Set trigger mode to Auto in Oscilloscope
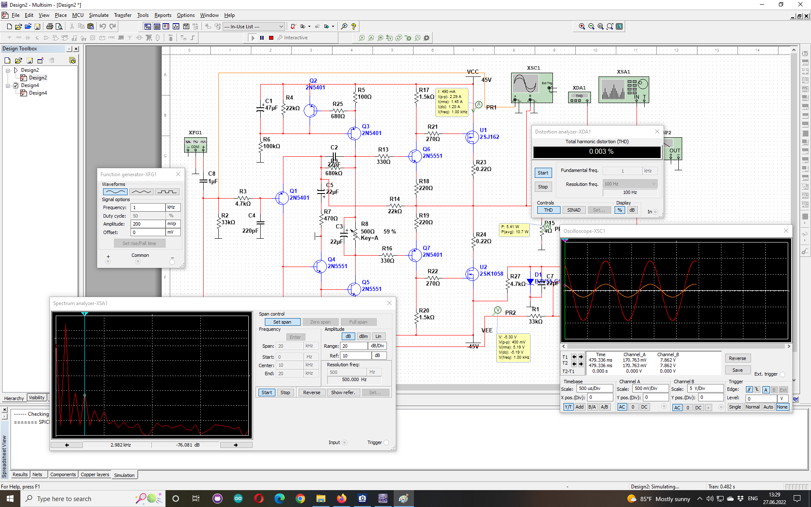811x507 pixels. (768, 407)
